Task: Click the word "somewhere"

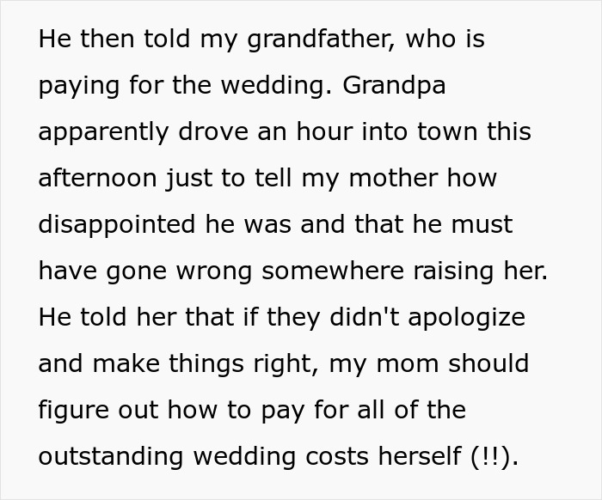Action: [333, 271]
